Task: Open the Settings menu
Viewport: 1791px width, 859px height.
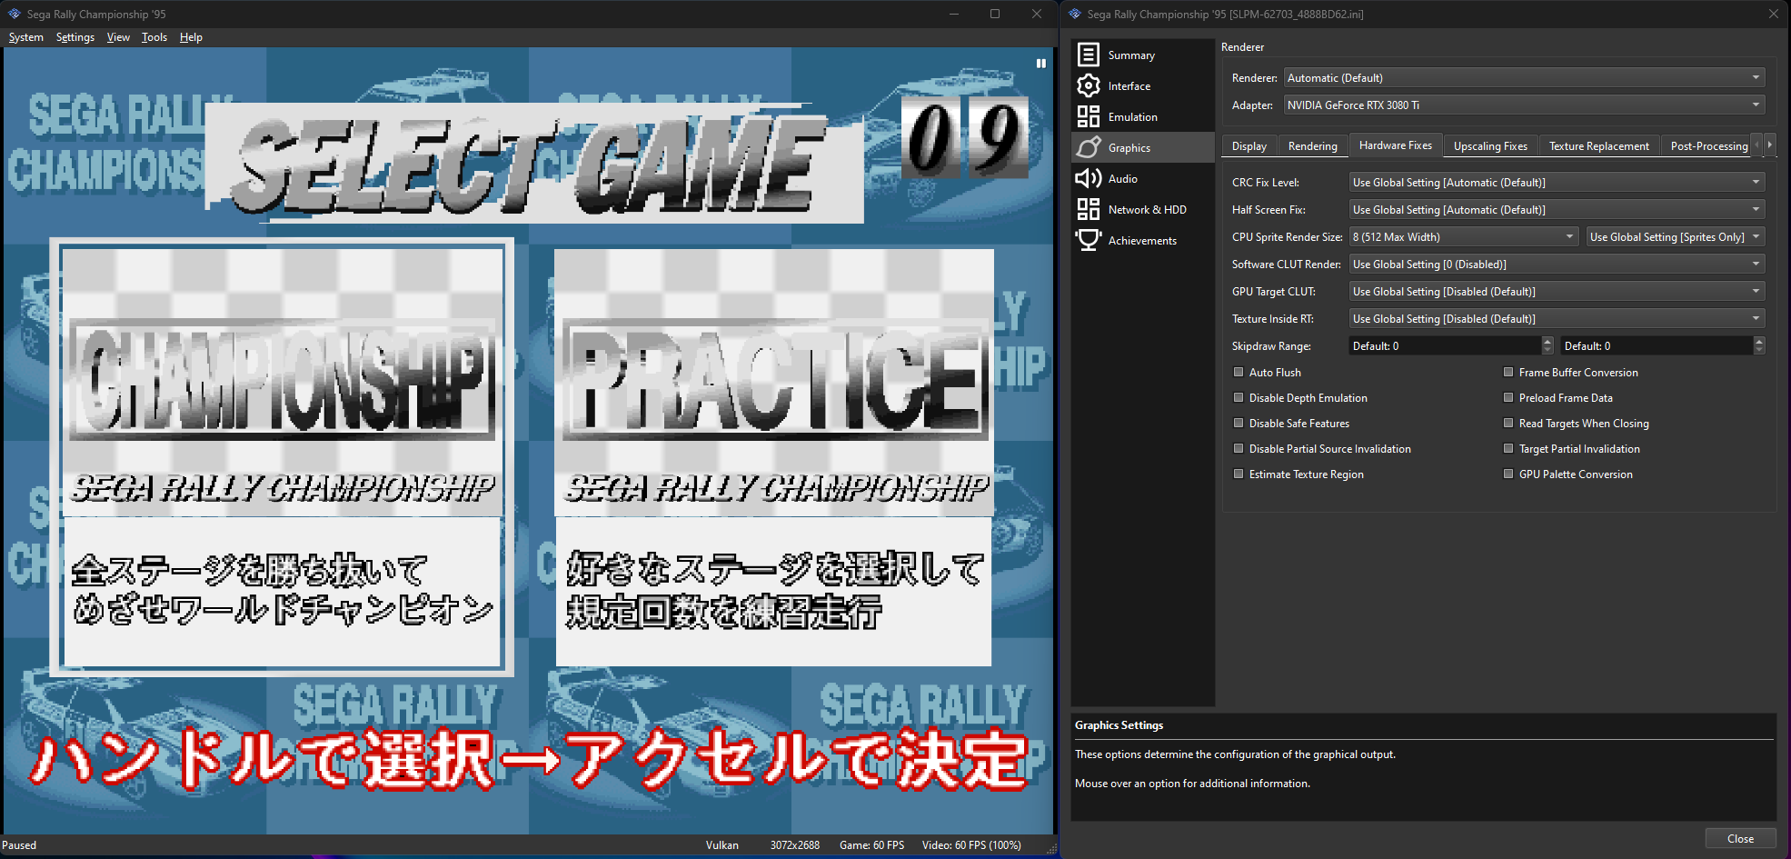Action: [x=75, y=37]
